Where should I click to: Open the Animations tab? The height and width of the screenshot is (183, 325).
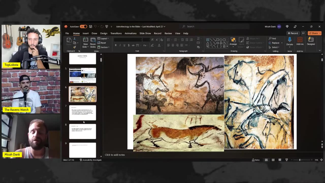pyautogui.click(x=131, y=33)
